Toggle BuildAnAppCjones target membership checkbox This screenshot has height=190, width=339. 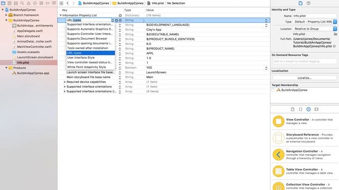click(273, 90)
